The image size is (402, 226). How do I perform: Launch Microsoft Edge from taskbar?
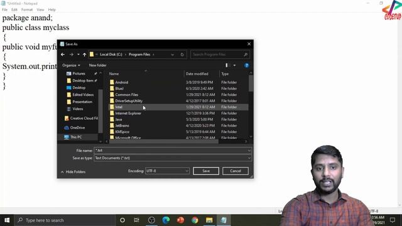[166, 220]
